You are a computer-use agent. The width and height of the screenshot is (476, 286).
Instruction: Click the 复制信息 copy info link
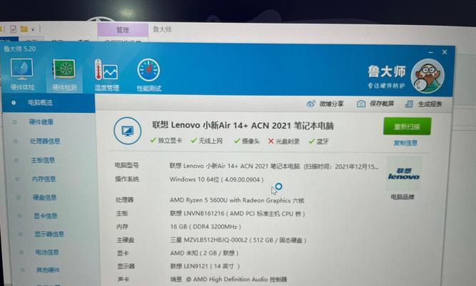405,143
